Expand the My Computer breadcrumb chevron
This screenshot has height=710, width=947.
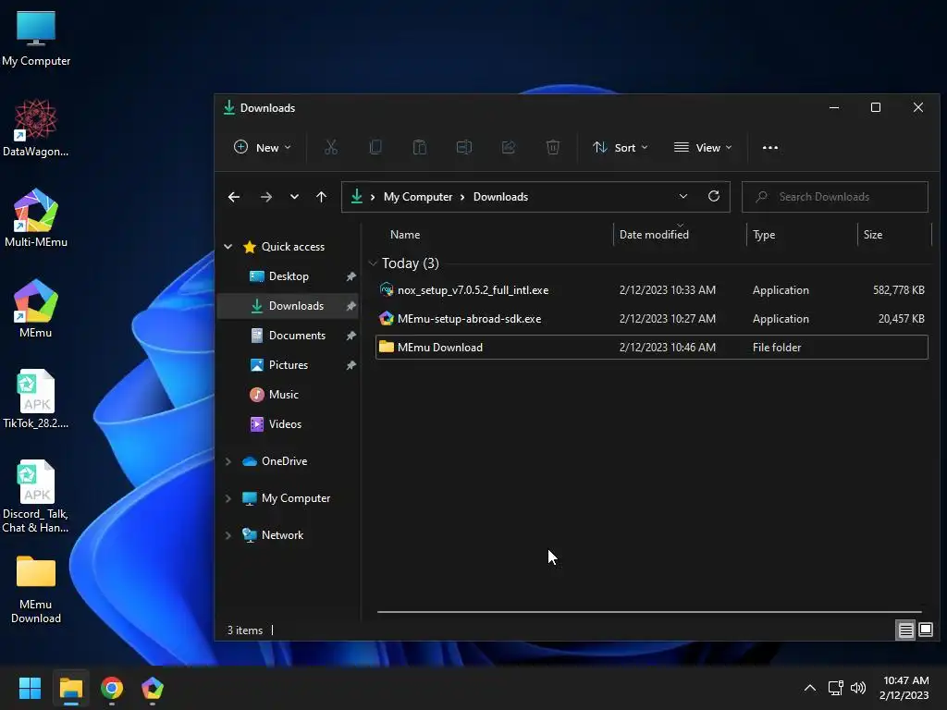point(462,197)
